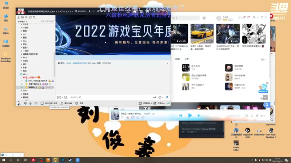Image resolution: width=291 pixels, height=163 pixels.
Task: Click the chat message input field
Action: click(111, 97)
